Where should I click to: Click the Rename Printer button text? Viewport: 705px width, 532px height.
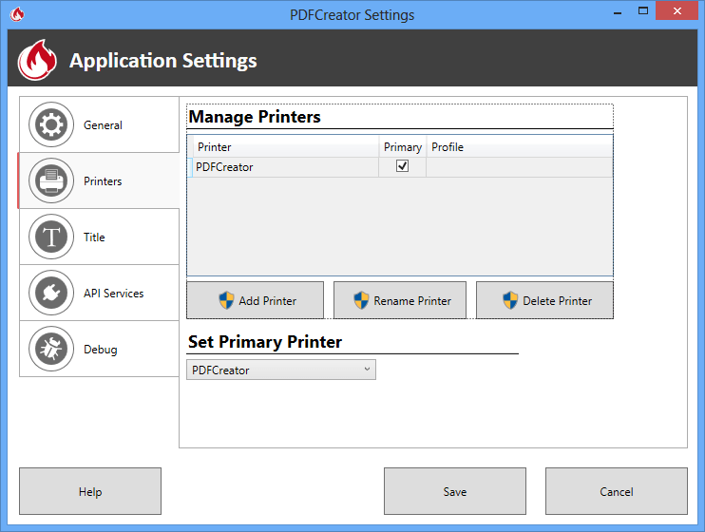412,301
